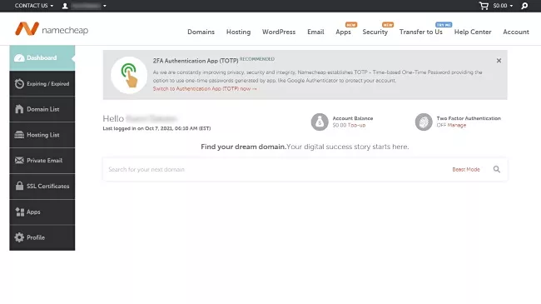Open the Transfer to Us menu
The width and height of the screenshot is (541, 304).
[x=421, y=32]
